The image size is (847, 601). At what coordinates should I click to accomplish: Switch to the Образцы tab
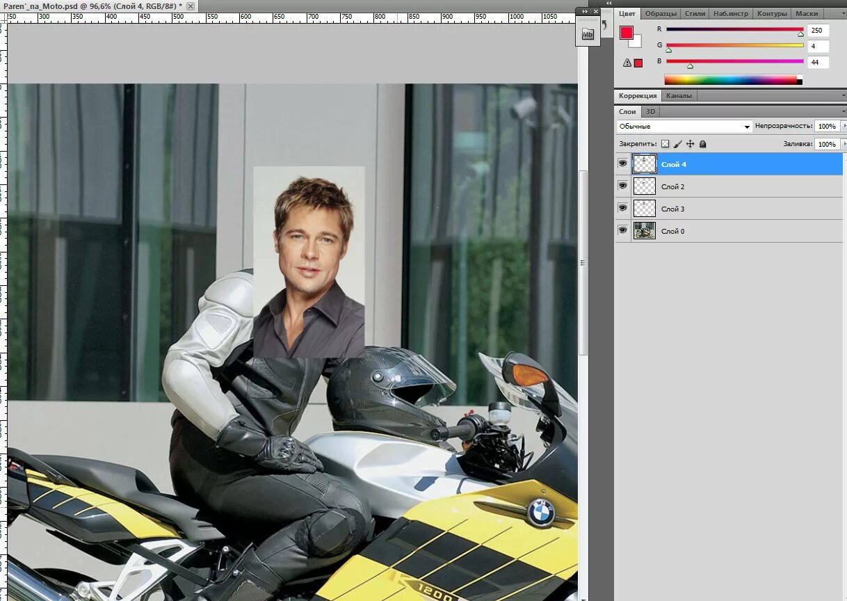661,13
